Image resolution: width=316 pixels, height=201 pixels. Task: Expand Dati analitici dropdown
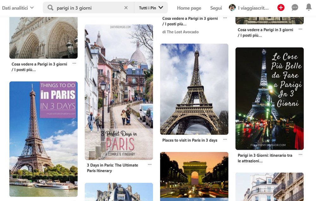pos(18,8)
